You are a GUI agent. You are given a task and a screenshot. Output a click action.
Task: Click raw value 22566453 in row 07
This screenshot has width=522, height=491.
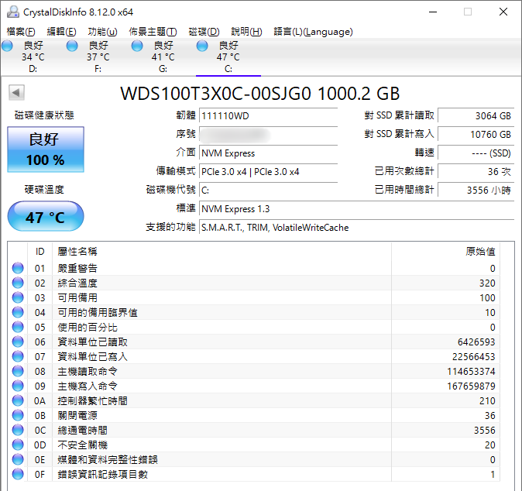tap(473, 356)
